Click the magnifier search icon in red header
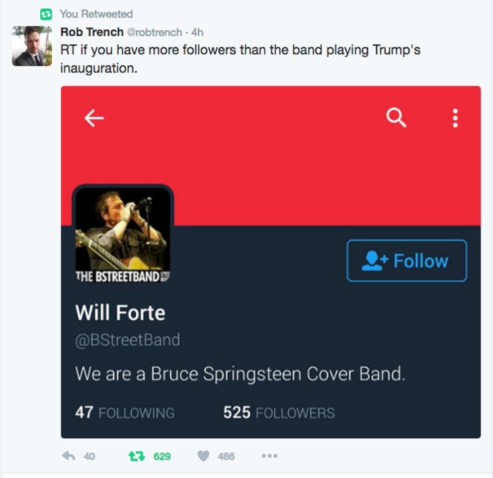This screenshot has height=478, width=493. pyautogui.click(x=396, y=118)
